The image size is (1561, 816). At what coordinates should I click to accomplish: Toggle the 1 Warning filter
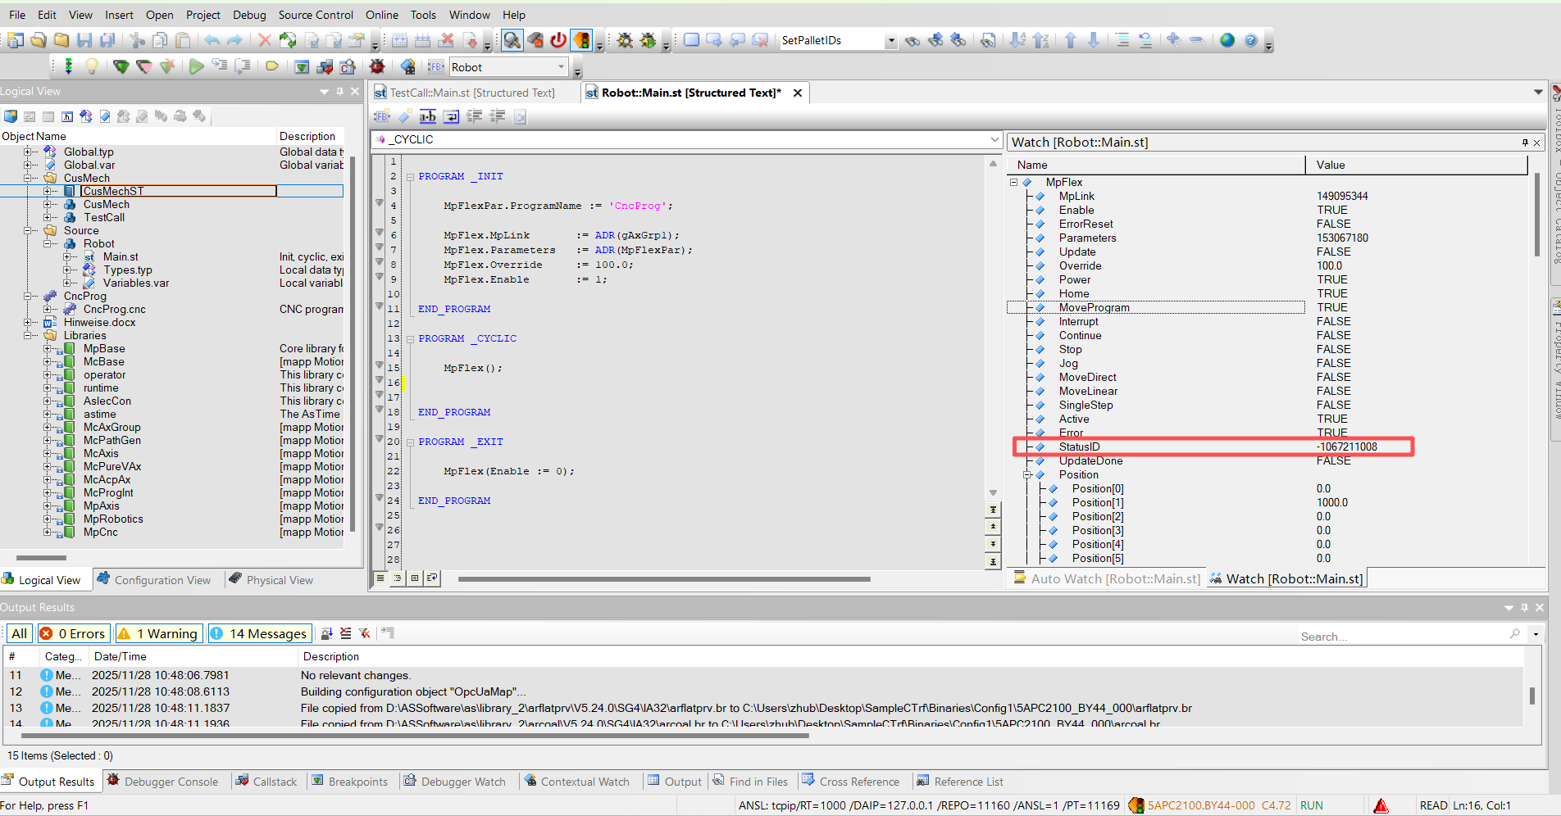(158, 633)
